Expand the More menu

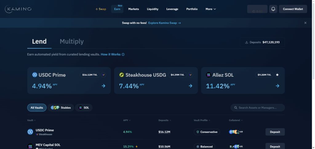[x=211, y=9]
